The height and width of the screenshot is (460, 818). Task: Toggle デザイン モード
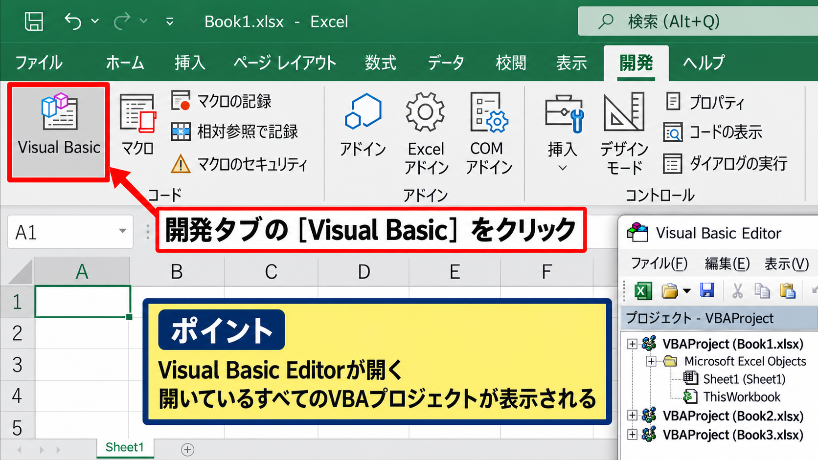coord(624,133)
